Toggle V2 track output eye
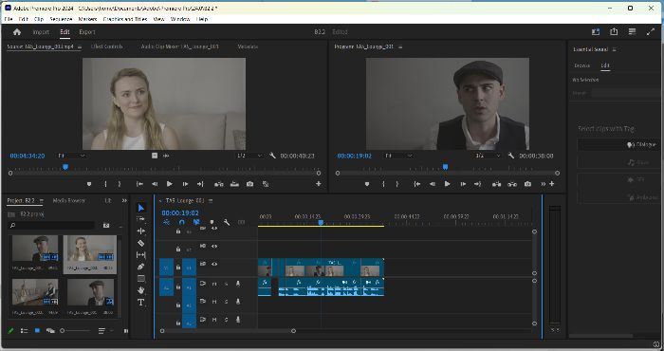 coord(214,246)
